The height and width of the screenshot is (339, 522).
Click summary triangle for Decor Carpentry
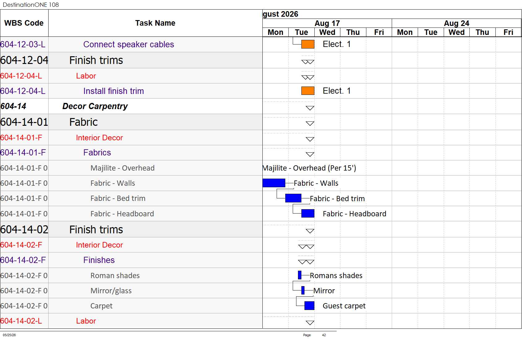click(x=310, y=108)
